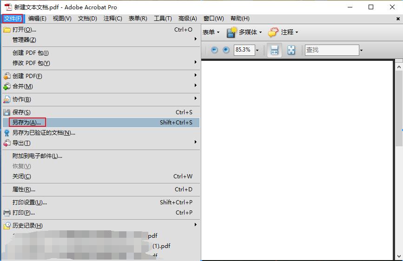Click the Combine (合并) icon

(7, 86)
